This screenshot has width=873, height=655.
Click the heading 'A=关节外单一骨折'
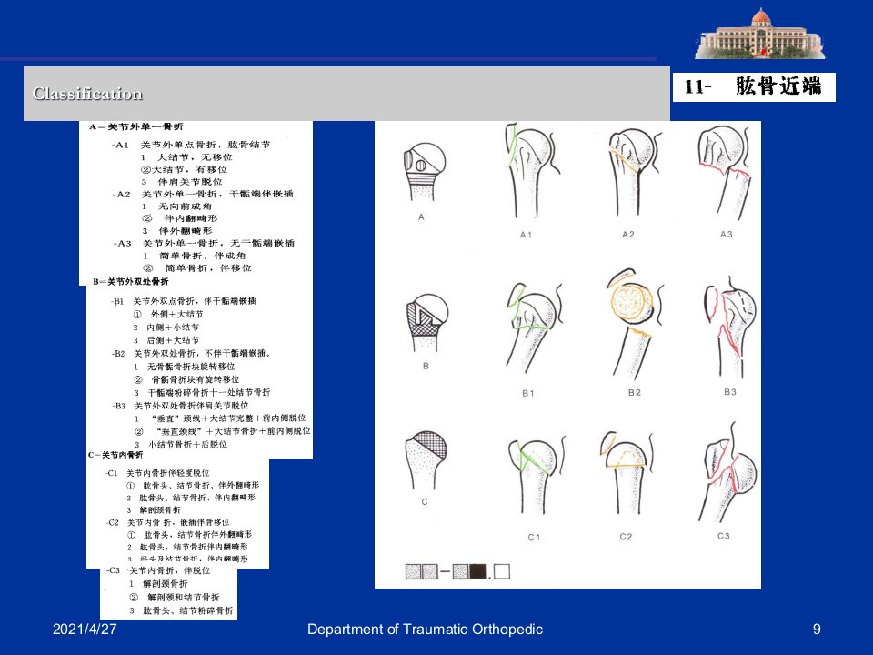135,126
